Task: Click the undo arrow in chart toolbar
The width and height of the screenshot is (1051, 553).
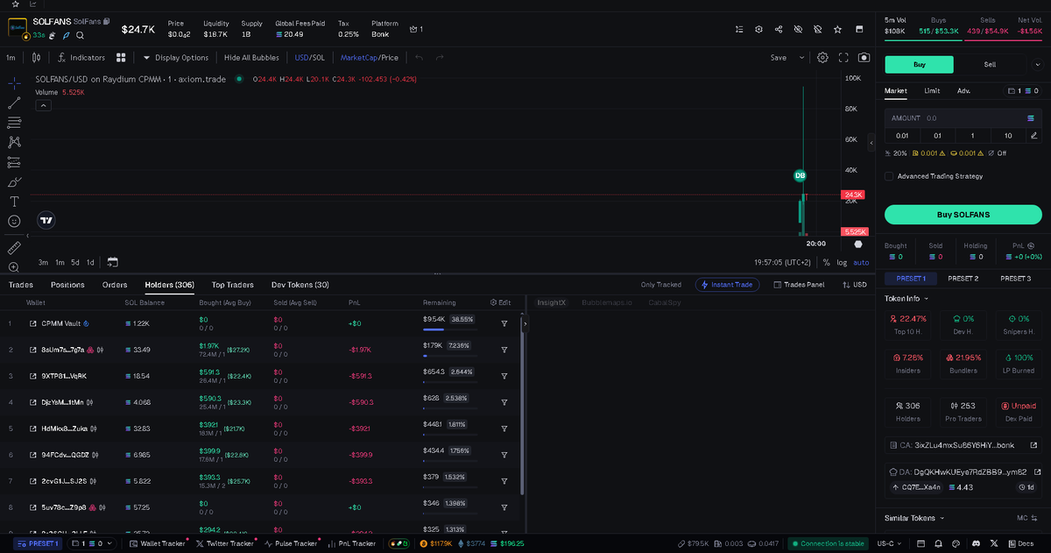Action: coord(419,58)
